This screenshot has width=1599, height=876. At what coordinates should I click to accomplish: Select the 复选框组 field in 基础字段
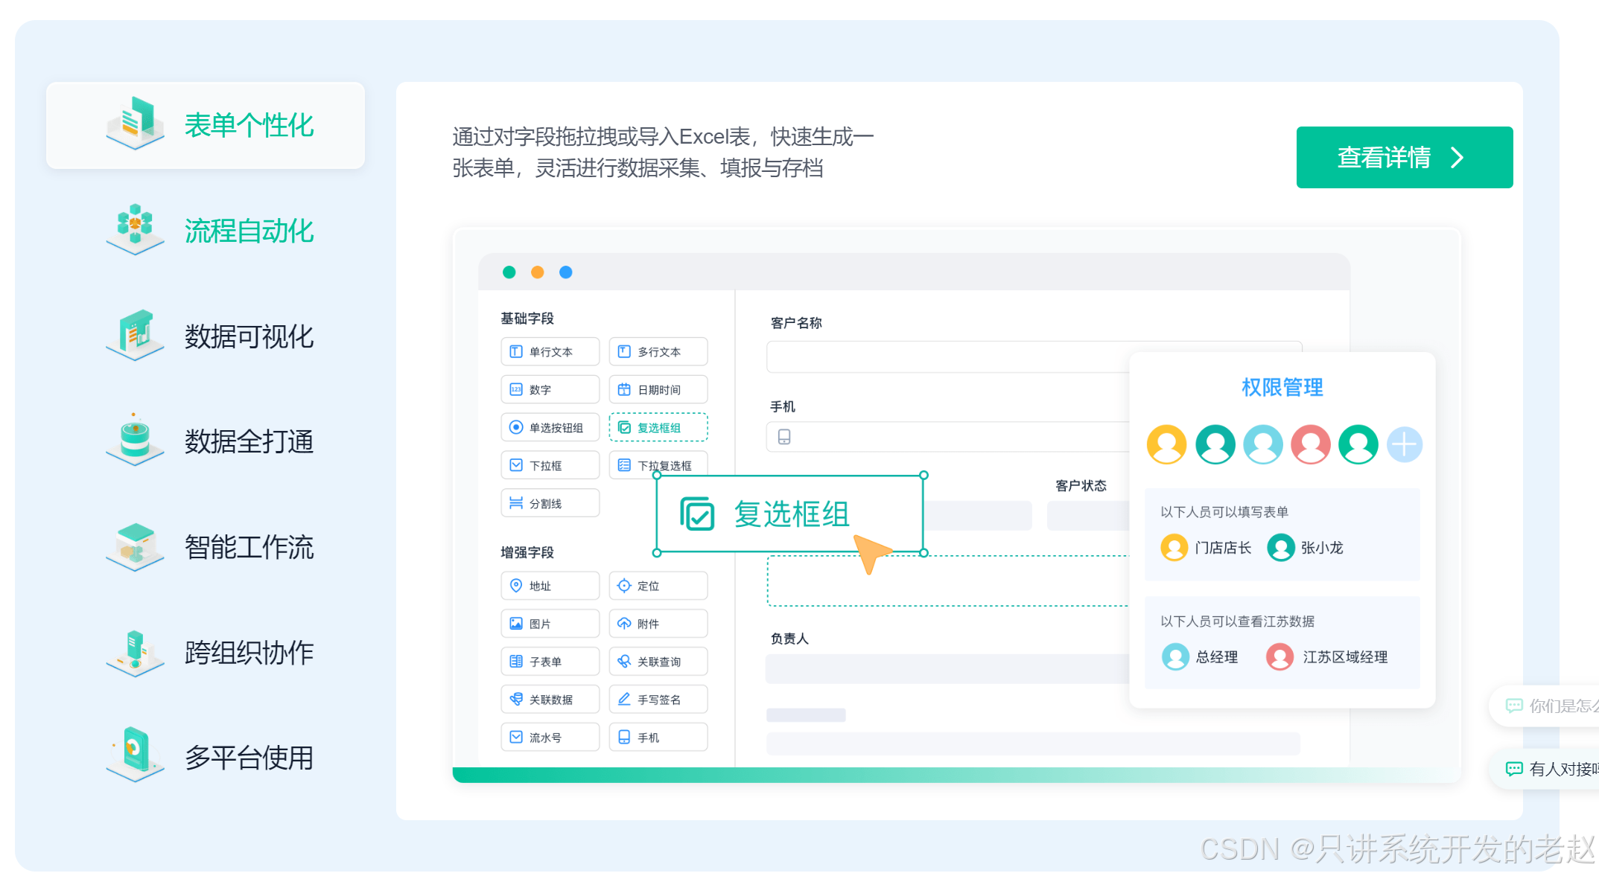pyautogui.click(x=658, y=427)
